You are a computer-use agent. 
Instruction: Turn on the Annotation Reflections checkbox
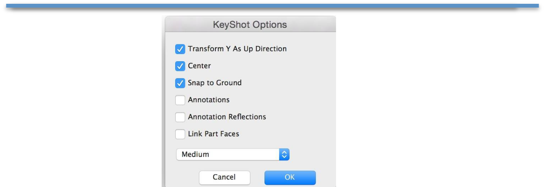click(x=180, y=117)
